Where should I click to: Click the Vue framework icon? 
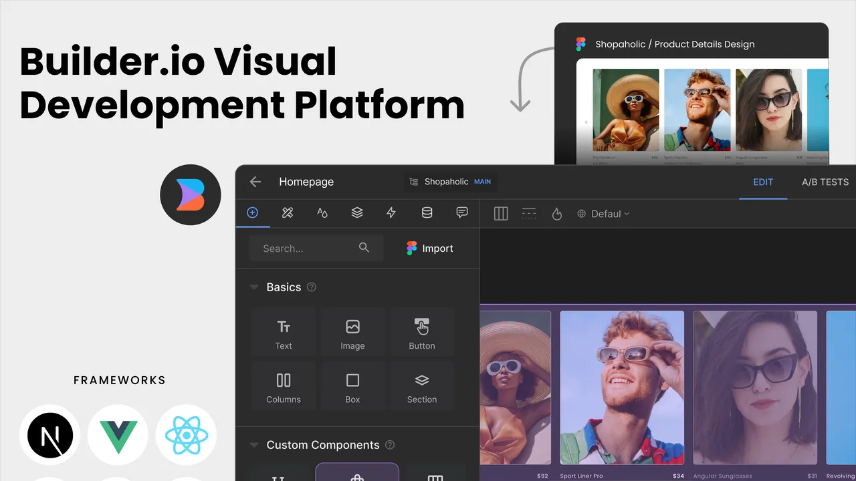tap(118, 435)
